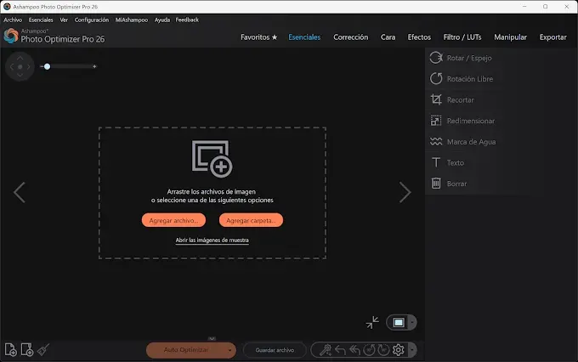Open the Redimensionar resize tool
The image size is (578, 362).
point(462,121)
